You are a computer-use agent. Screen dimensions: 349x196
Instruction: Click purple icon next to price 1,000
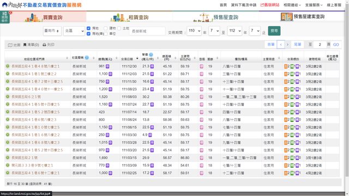110,173
